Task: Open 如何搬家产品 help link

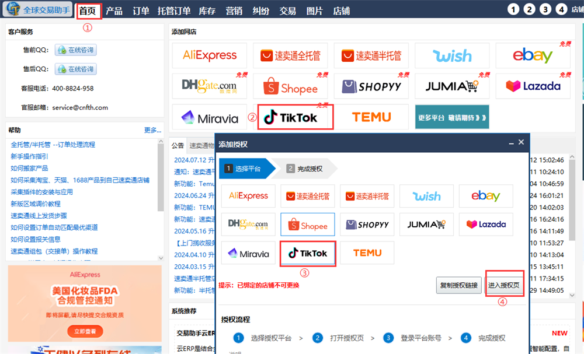Action: (29, 169)
